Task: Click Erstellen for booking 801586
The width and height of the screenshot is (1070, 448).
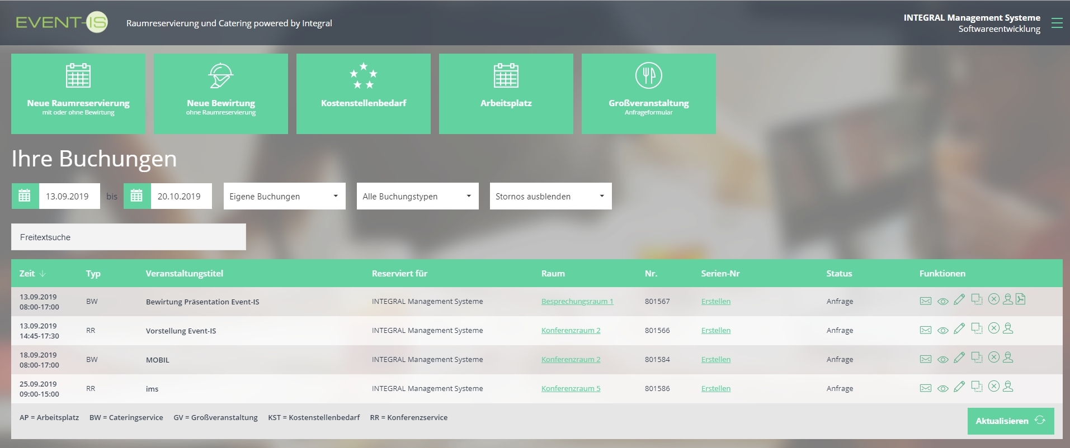Action: click(716, 388)
